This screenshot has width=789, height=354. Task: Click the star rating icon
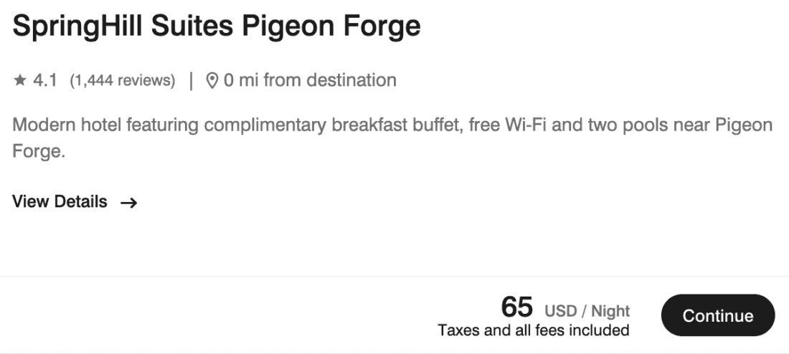19,81
